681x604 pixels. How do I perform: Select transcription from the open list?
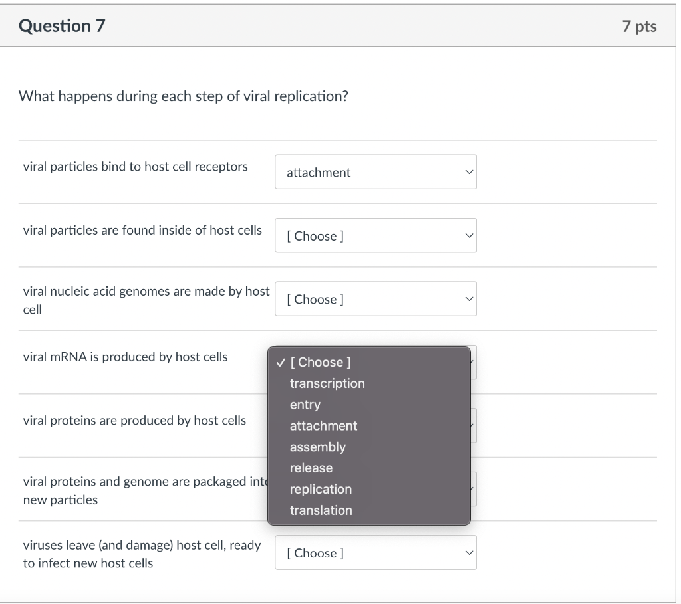click(327, 383)
